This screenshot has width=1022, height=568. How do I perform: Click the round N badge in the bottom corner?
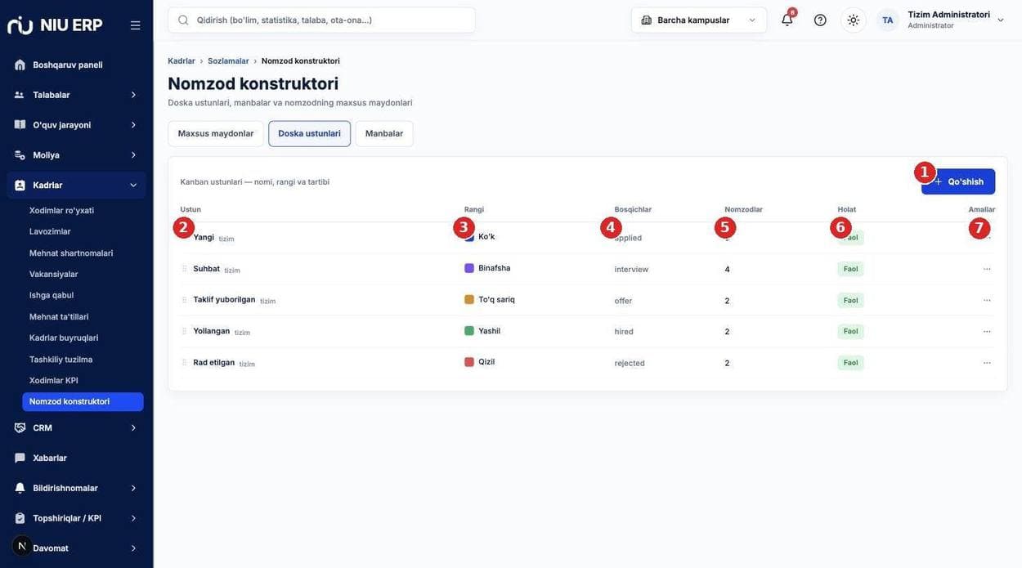[x=22, y=546]
